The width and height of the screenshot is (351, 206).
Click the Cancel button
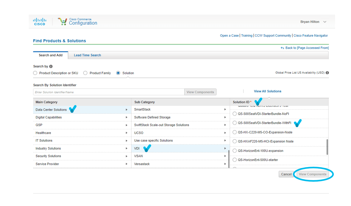click(x=286, y=174)
